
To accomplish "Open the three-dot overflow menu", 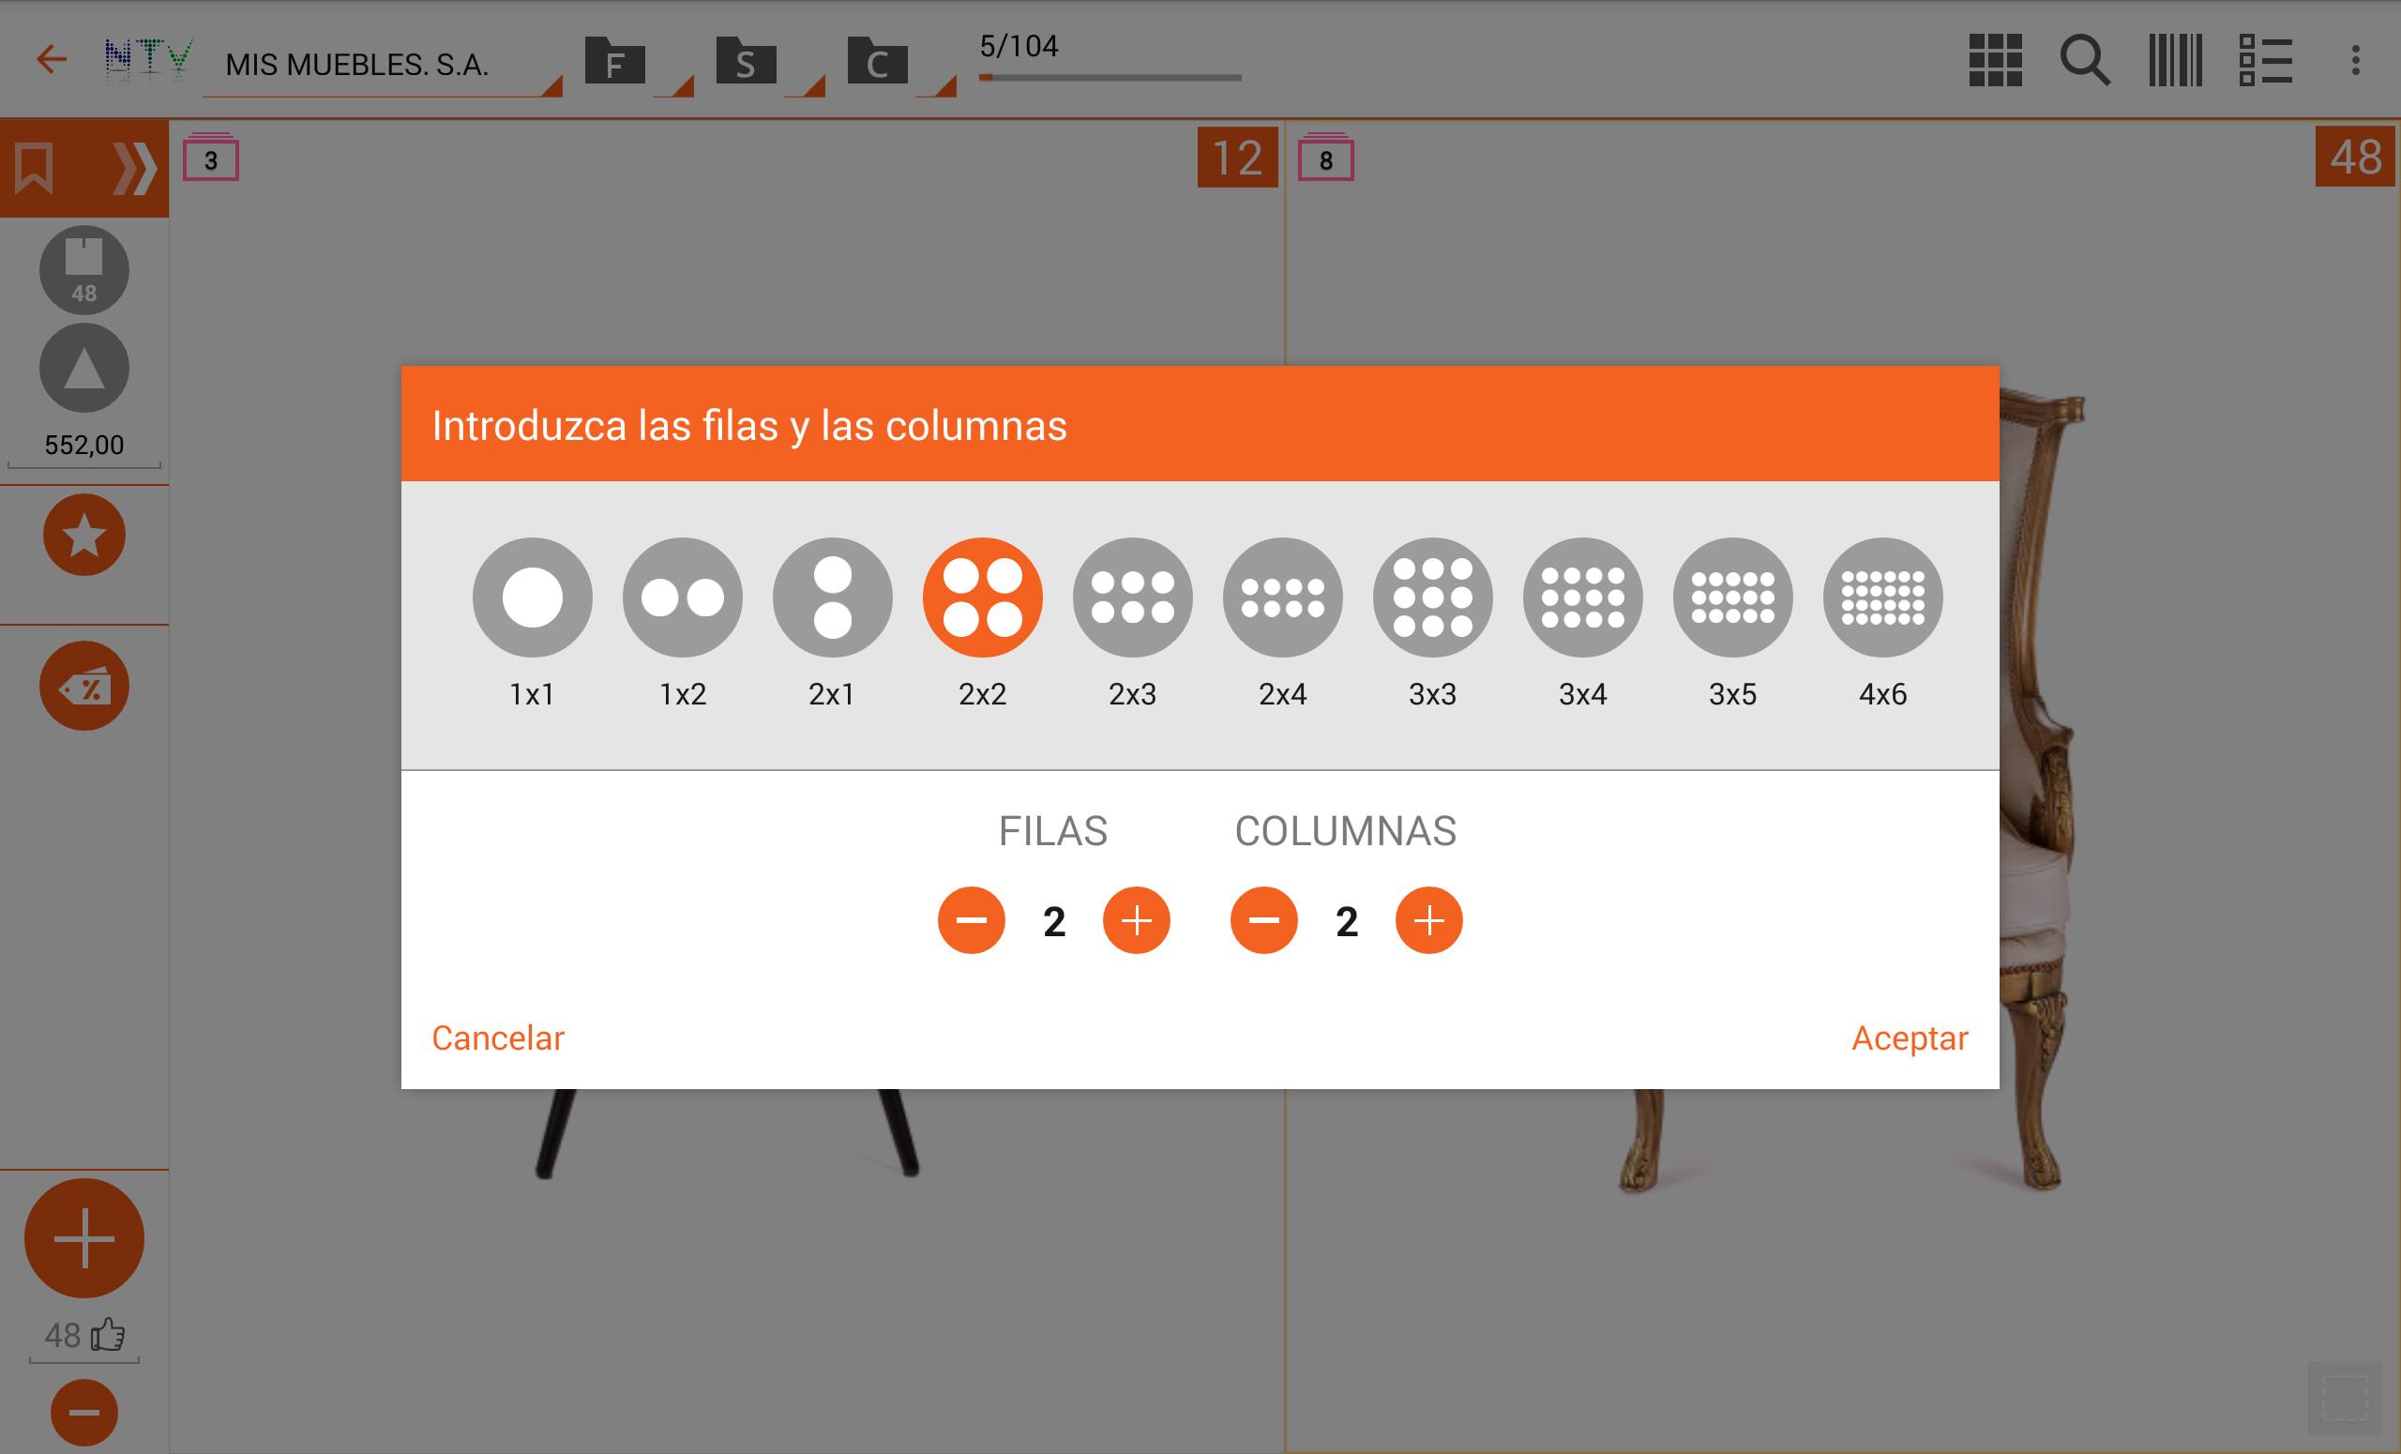I will tap(2355, 60).
